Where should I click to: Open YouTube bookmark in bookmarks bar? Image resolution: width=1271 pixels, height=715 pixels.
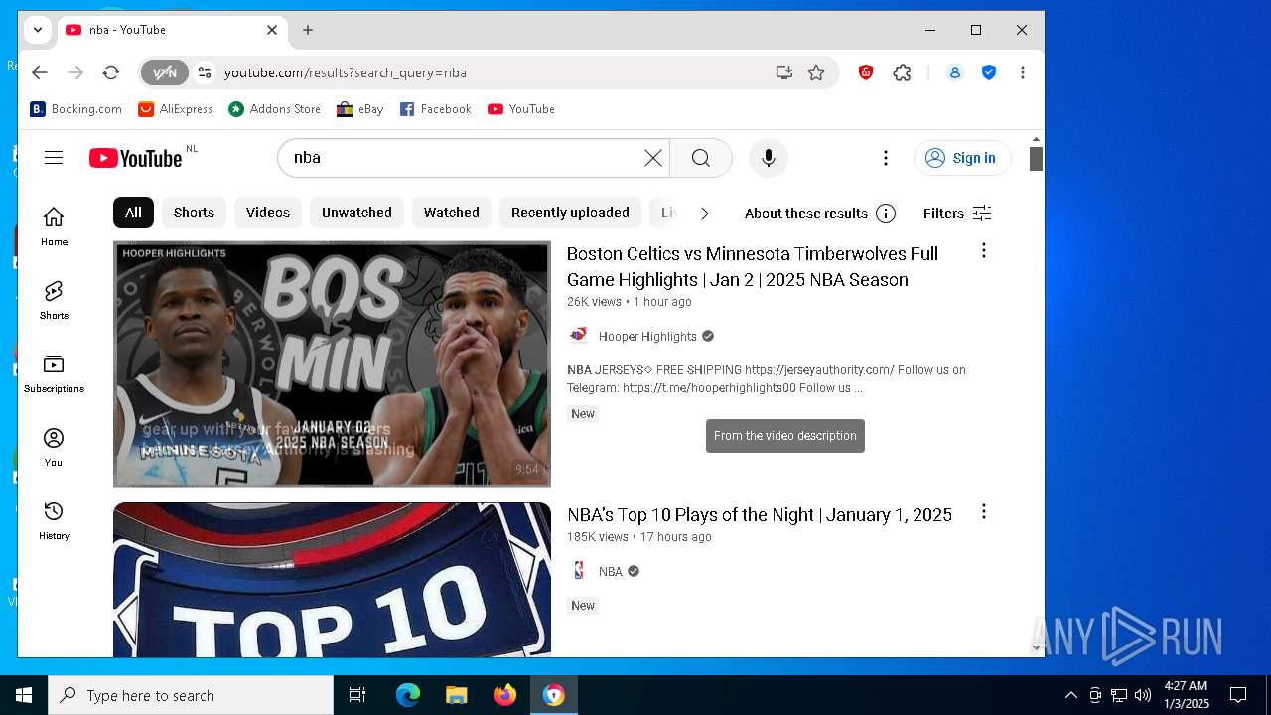(521, 109)
